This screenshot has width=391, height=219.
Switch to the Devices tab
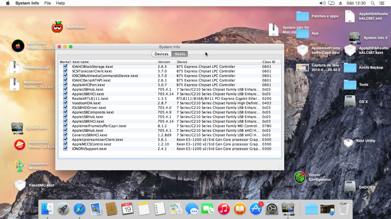(x=161, y=54)
